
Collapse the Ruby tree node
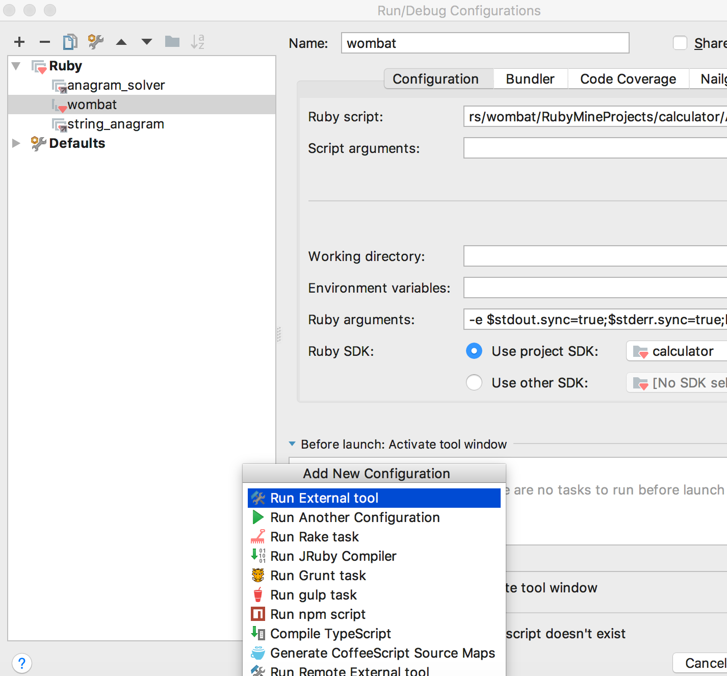click(16, 66)
